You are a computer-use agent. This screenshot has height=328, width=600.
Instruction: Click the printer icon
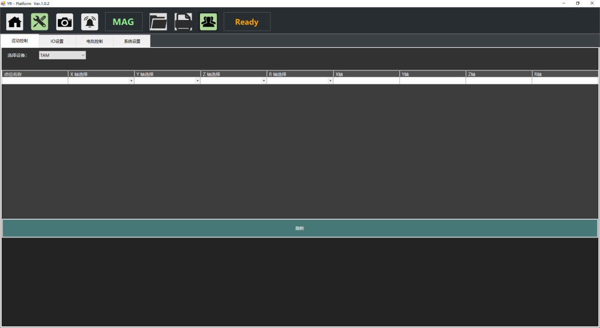[x=183, y=22]
